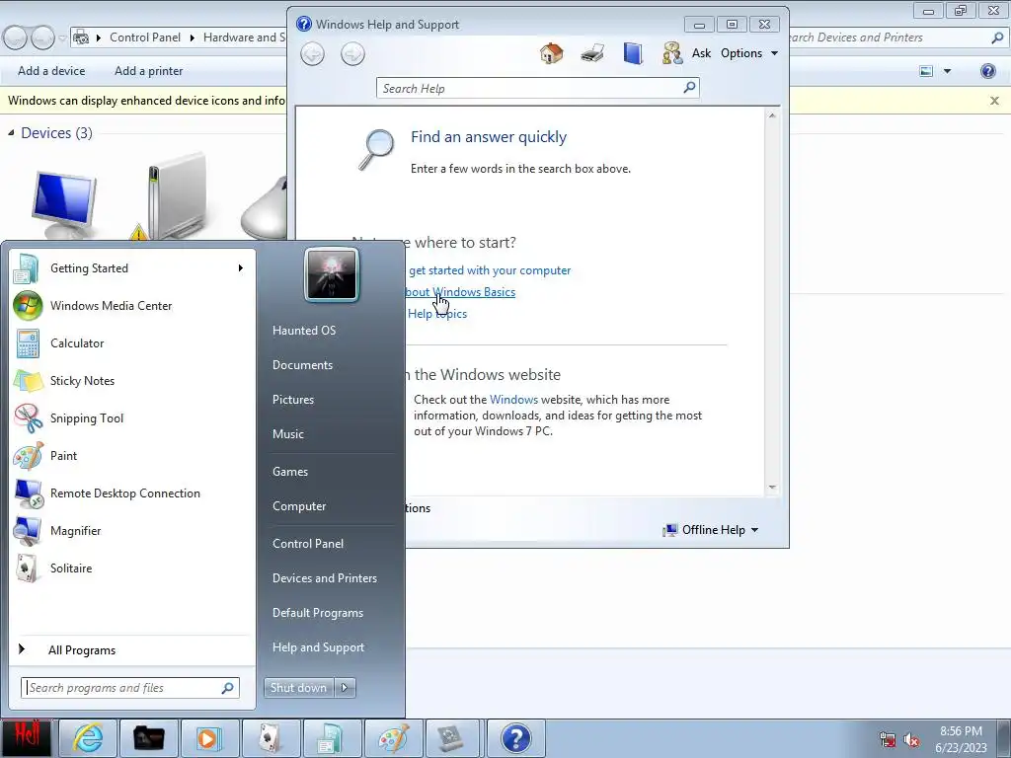
Task: Click the network tray icon
Action: (x=888, y=740)
